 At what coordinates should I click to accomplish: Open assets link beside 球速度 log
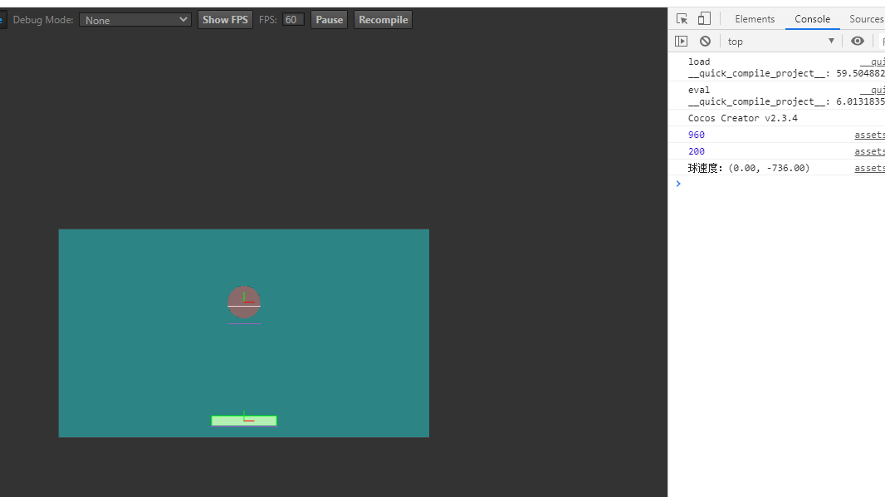[x=869, y=169]
